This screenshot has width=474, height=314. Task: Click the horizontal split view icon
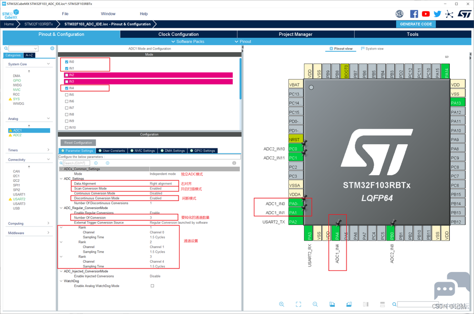pos(382,304)
